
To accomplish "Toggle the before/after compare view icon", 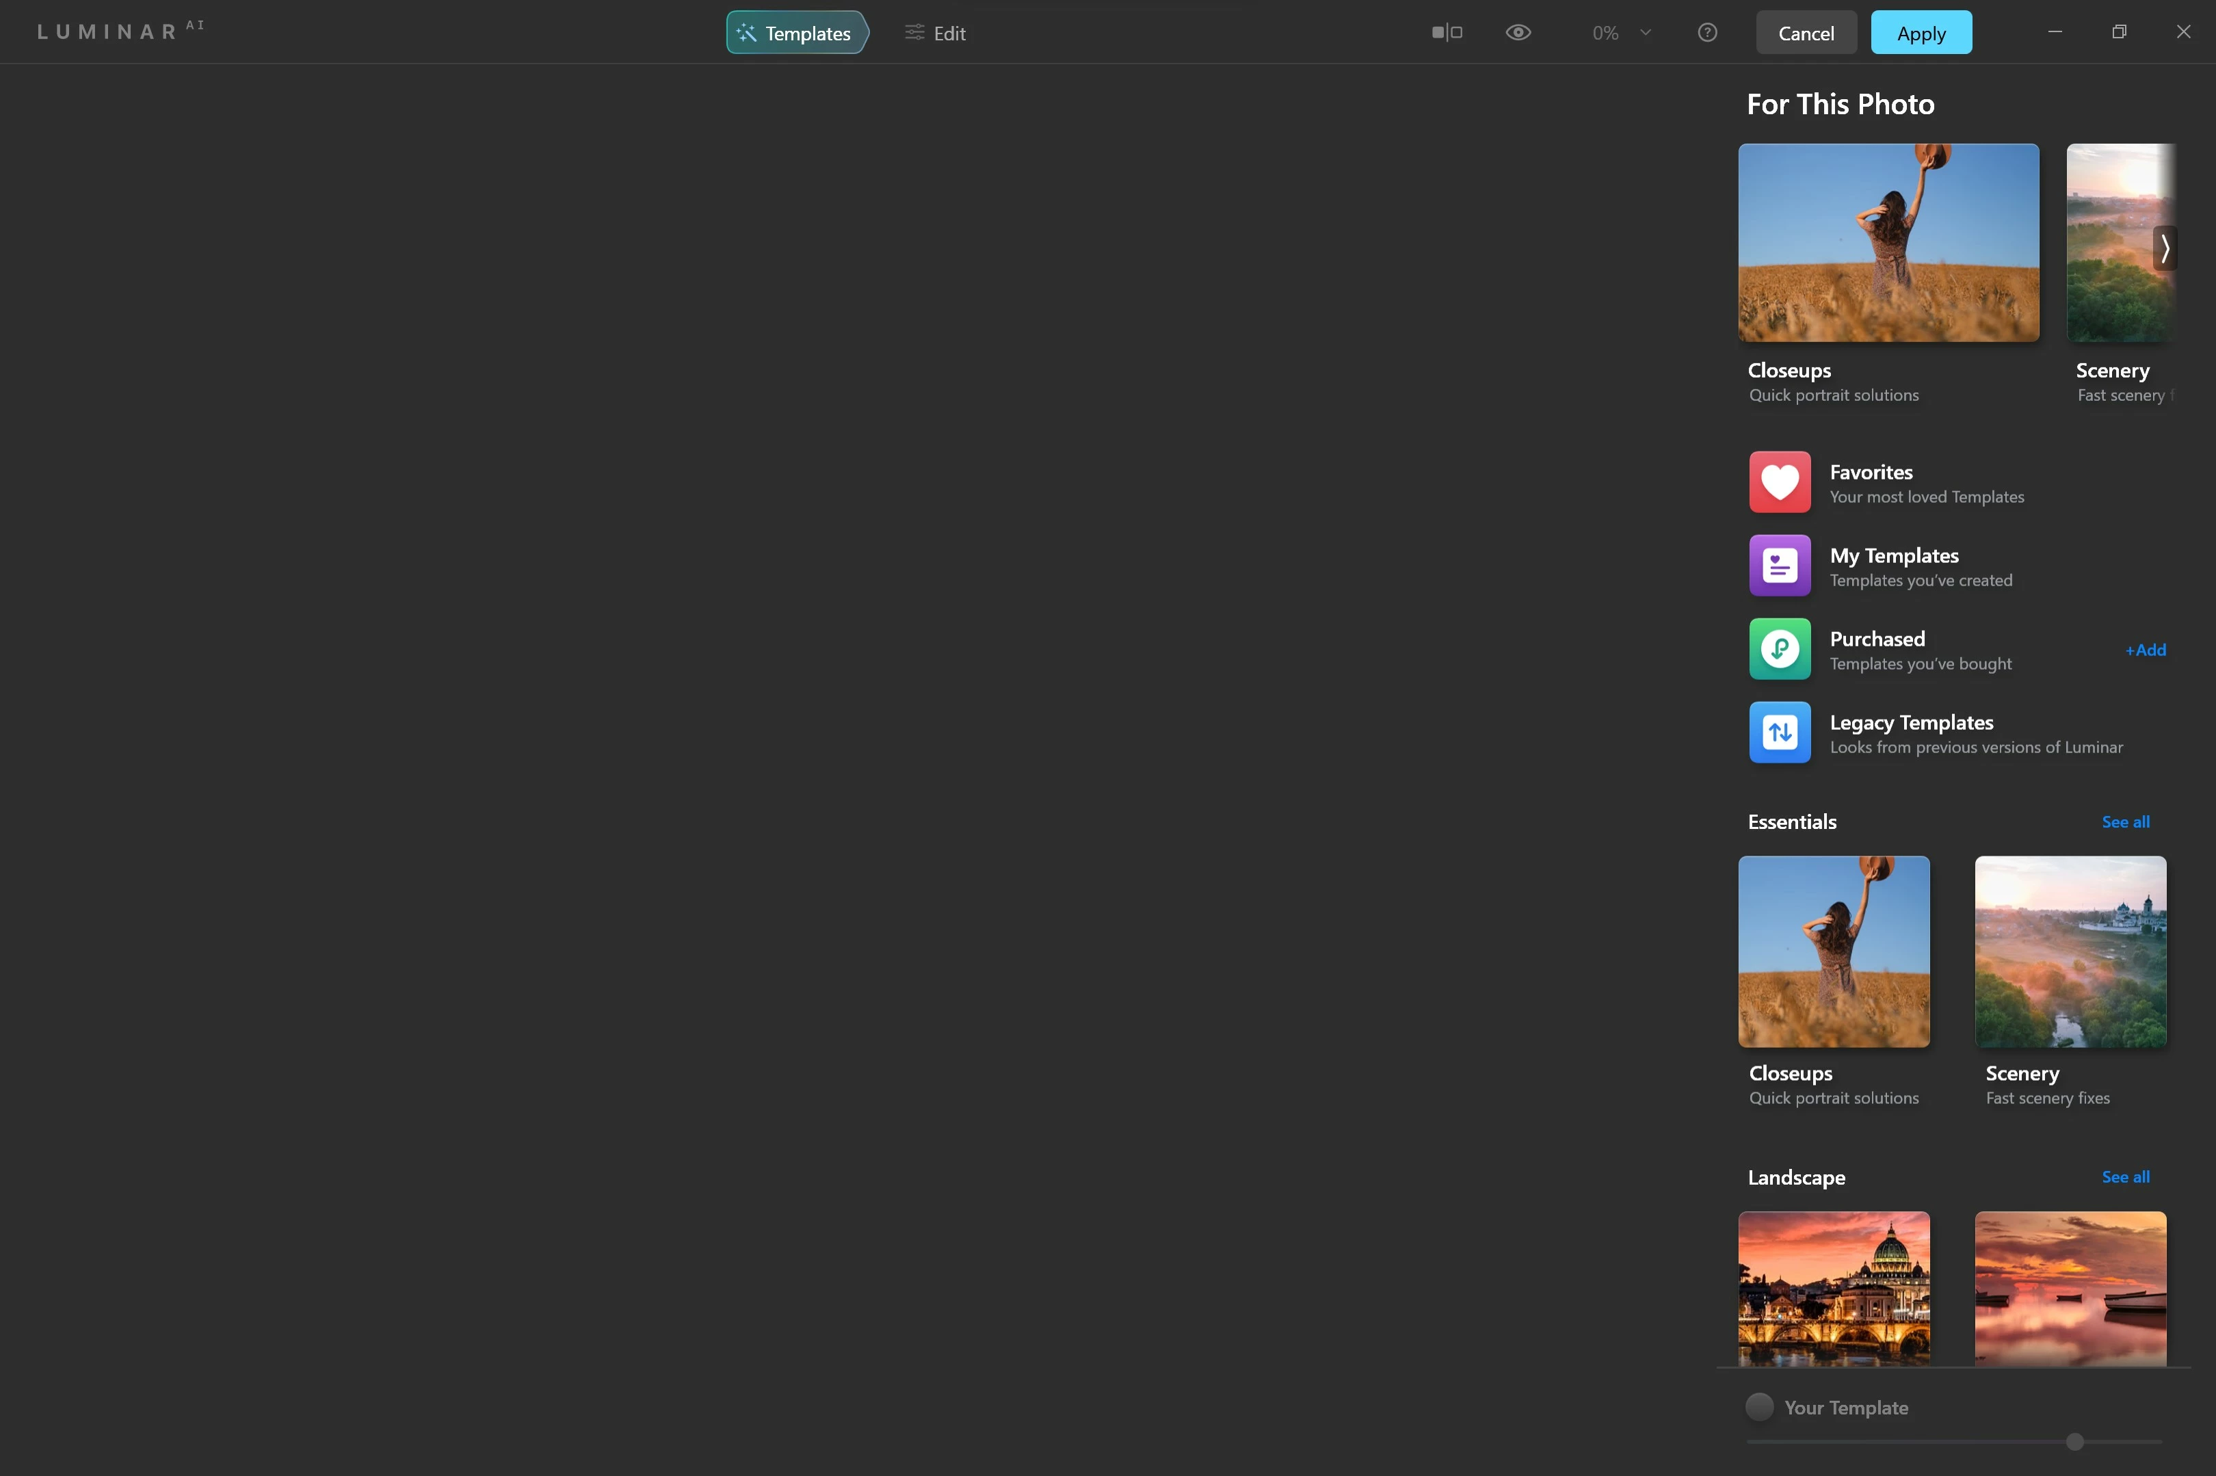I will point(1447,33).
